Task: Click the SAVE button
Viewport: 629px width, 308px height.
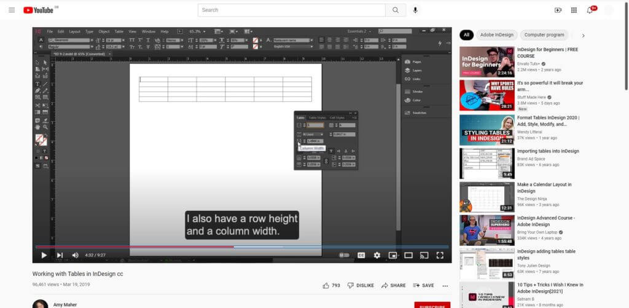Action: point(424,285)
